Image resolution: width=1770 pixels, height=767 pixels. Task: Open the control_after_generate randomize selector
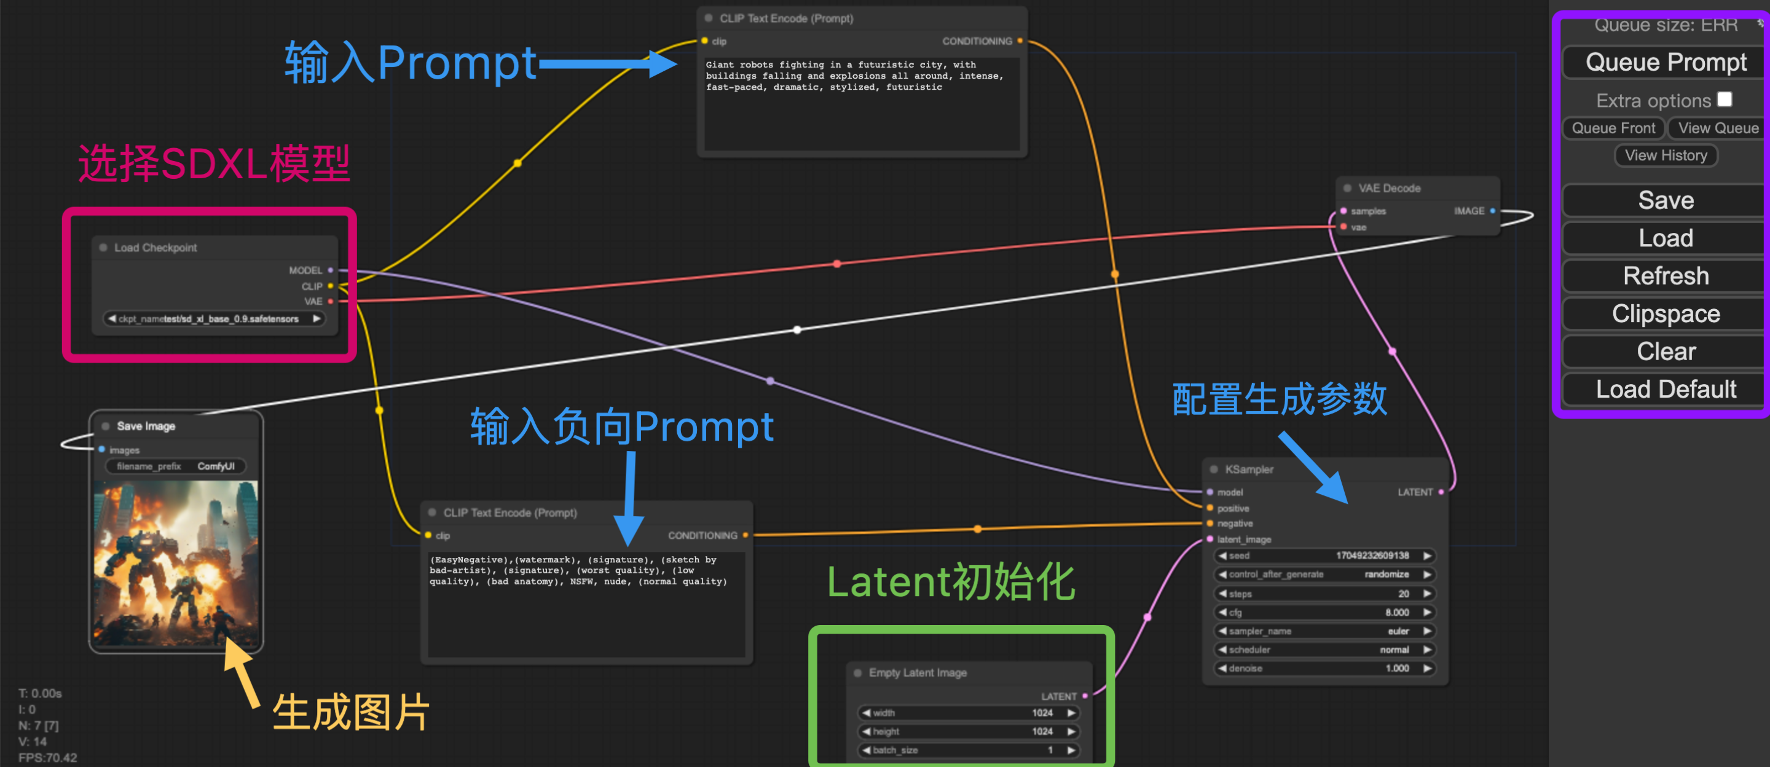(x=1325, y=575)
